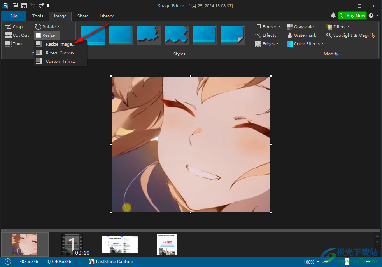Click the help question mark icon
Image resolution: width=382 pixels, height=267 pixels.
[x=371, y=16]
